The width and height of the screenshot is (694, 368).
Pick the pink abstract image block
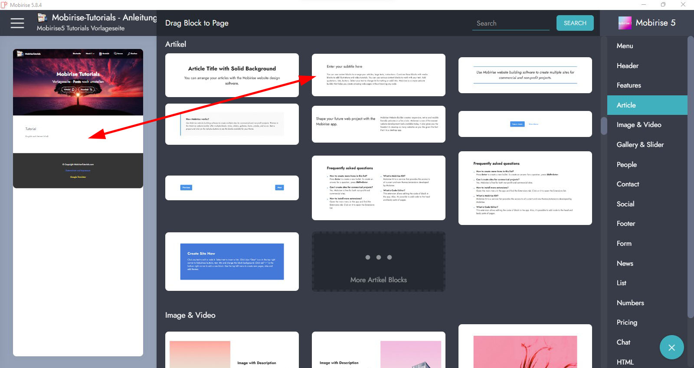(x=525, y=346)
